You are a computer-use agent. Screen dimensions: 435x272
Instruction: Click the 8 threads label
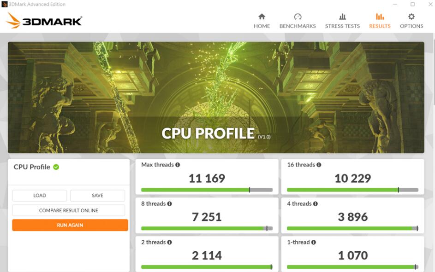pyautogui.click(x=154, y=203)
